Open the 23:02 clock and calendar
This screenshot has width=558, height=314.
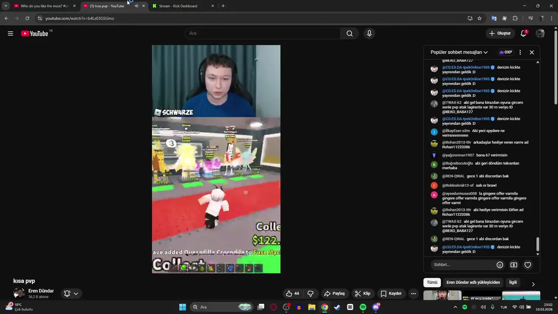click(544, 307)
